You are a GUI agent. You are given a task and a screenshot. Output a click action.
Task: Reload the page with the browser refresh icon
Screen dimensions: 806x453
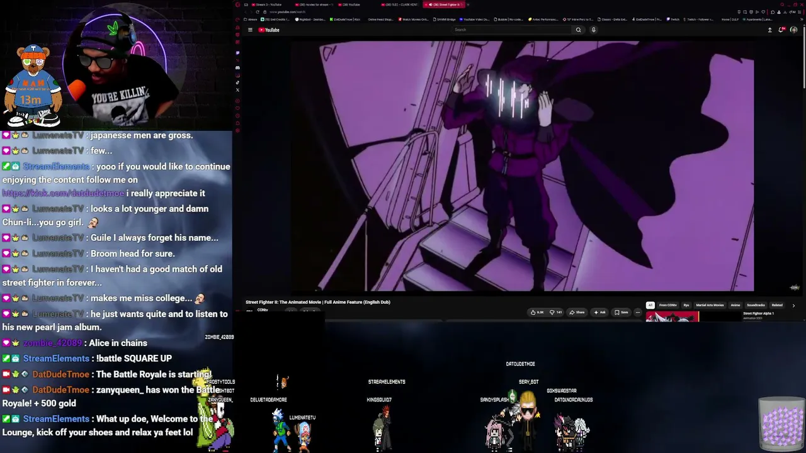[257, 12]
